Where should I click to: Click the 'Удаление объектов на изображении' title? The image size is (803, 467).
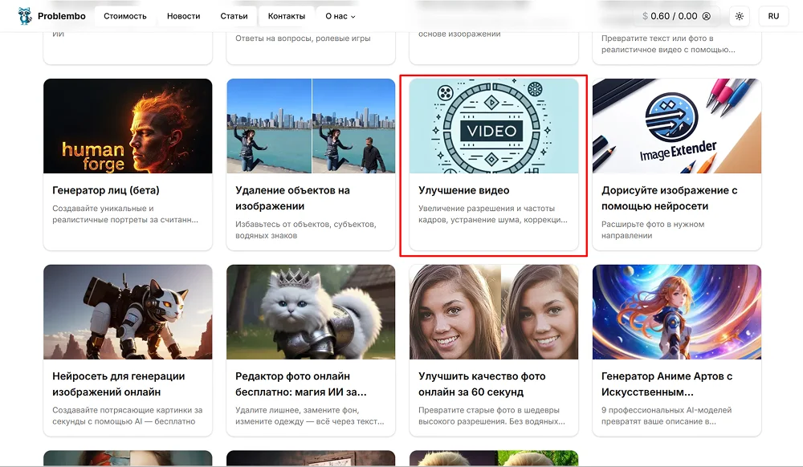pos(292,198)
